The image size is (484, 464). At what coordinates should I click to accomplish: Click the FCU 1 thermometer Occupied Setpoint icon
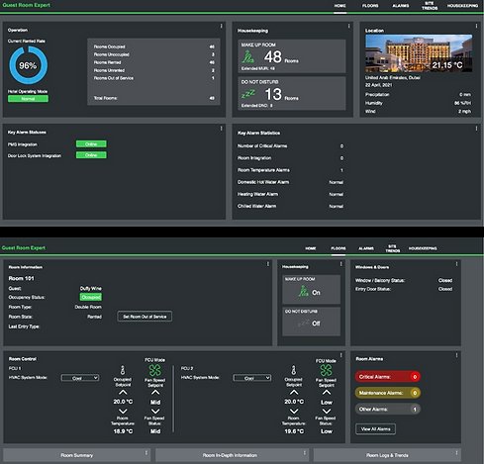(x=123, y=370)
